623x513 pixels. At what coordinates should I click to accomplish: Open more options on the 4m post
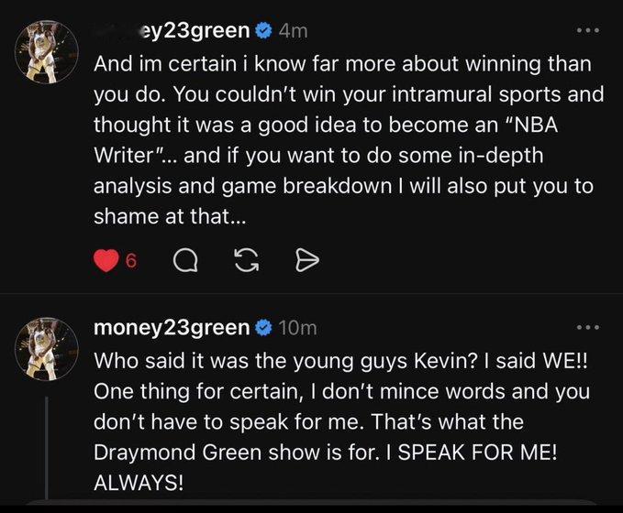588,30
